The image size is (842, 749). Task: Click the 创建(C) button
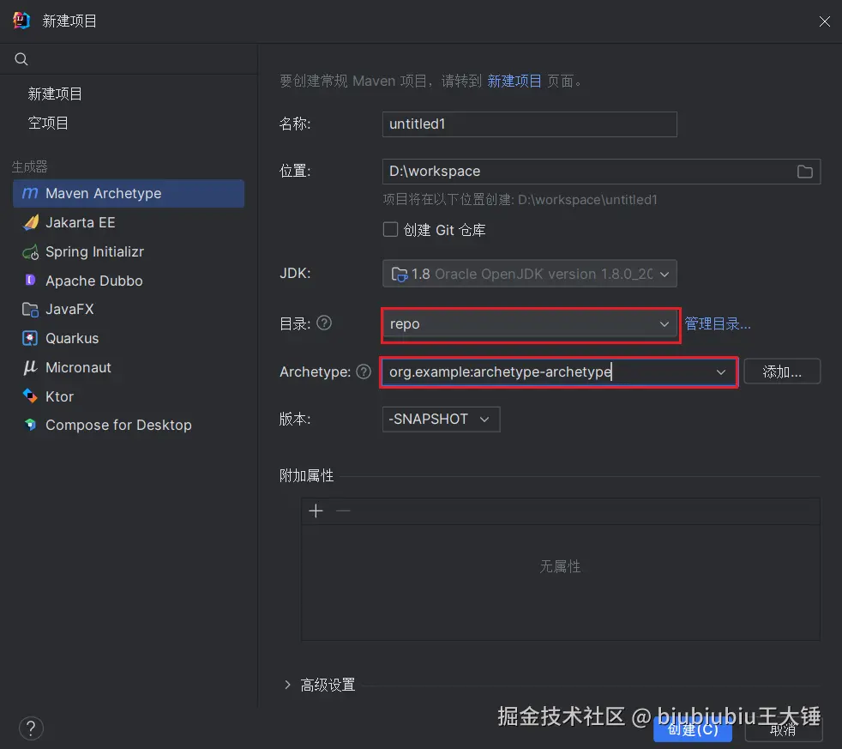click(x=693, y=729)
